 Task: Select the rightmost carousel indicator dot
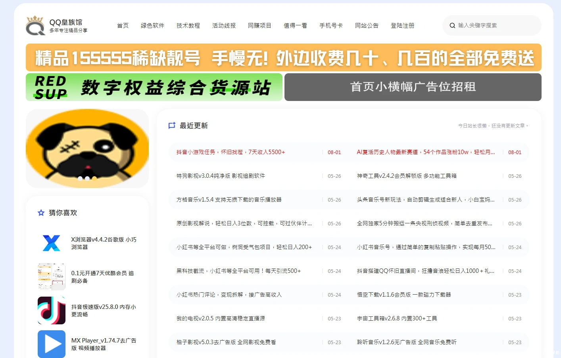pos(94,178)
